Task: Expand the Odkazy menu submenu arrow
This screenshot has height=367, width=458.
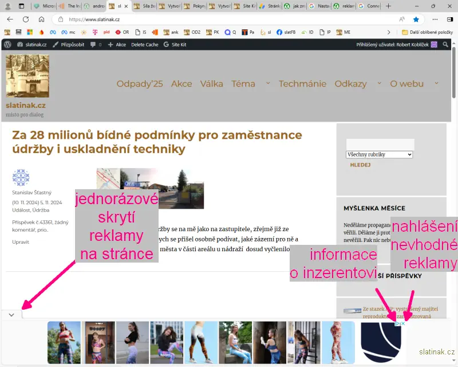Action: coord(378,83)
